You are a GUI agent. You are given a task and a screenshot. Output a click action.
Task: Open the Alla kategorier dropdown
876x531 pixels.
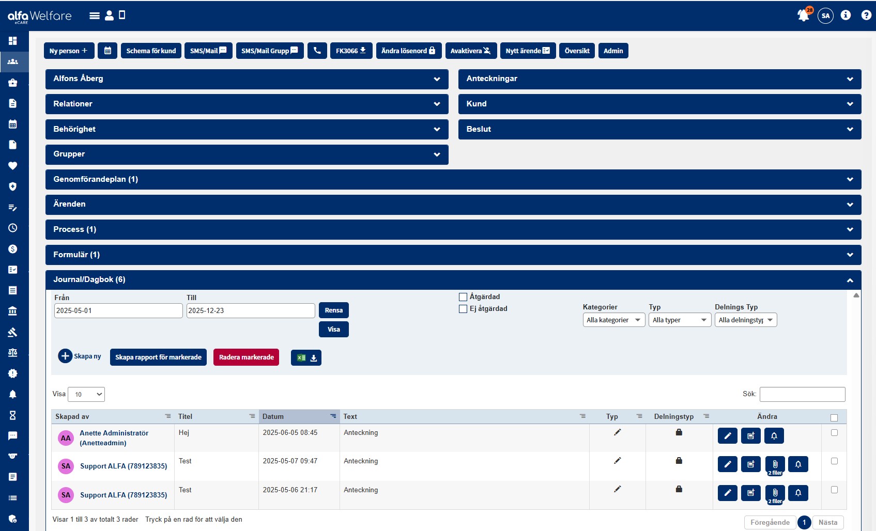[613, 320]
